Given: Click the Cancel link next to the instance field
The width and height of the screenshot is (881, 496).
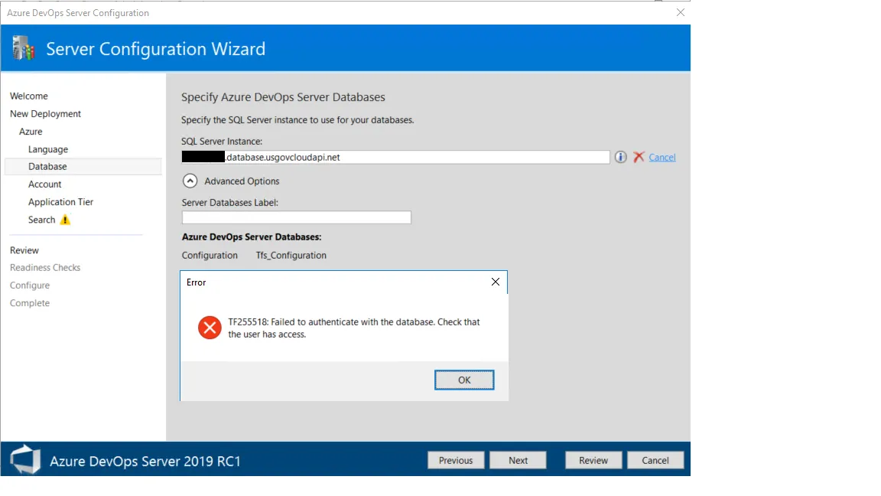Looking at the screenshot, I should pyautogui.click(x=662, y=158).
